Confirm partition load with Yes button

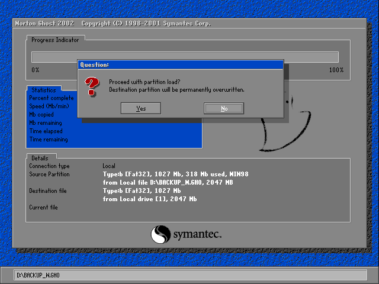point(141,108)
